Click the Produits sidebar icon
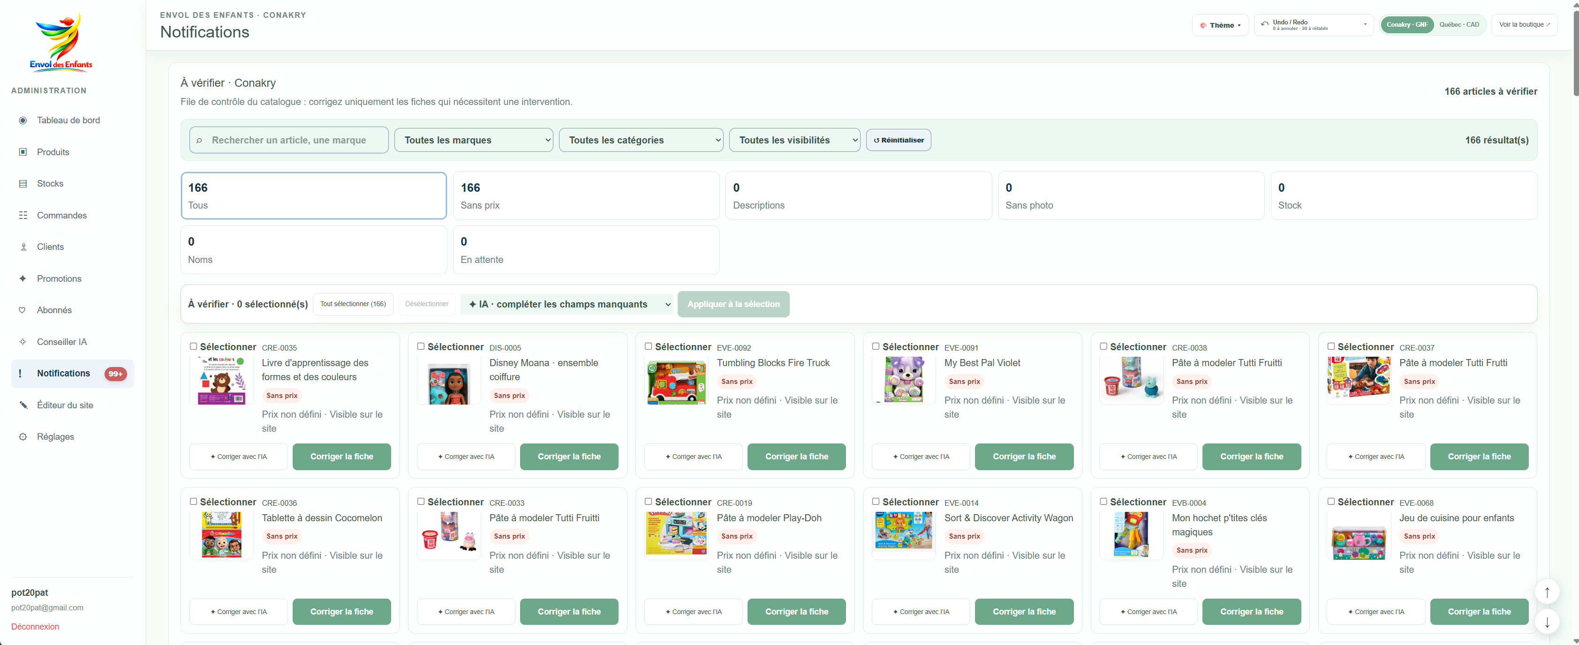This screenshot has height=645, width=1579. click(23, 152)
